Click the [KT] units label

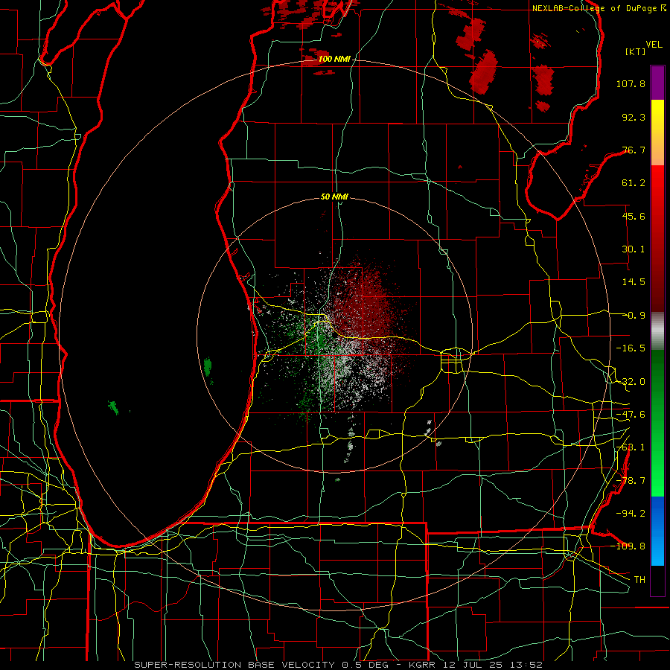[x=635, y=51]
